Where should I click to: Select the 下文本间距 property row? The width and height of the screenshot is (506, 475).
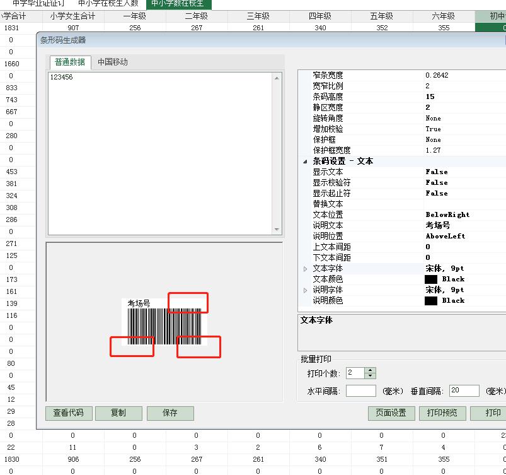pyautogui.click(x=402, y=257)
